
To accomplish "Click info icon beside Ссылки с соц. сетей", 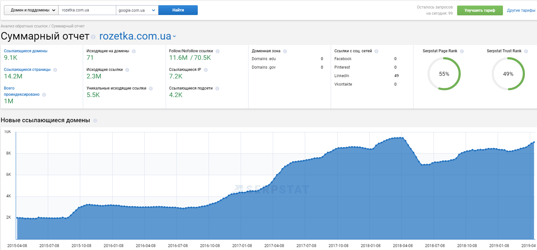I will click(x=376, y=51).
